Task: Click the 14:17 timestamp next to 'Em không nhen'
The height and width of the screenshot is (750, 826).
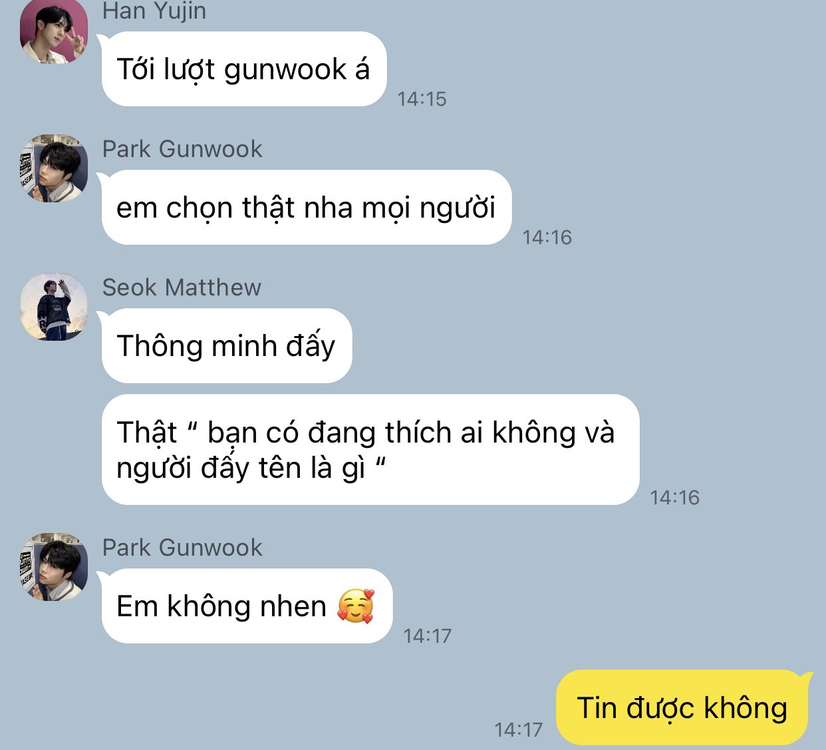Action: pyautogui.click(x=427, y=636)
